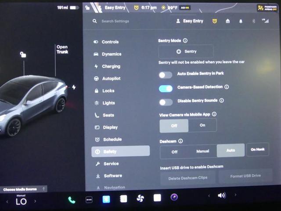Tap the Passenger Airbag Off indicator
Image resolution: width=281 pixels, height=211 pixels.
click(267, 8)
